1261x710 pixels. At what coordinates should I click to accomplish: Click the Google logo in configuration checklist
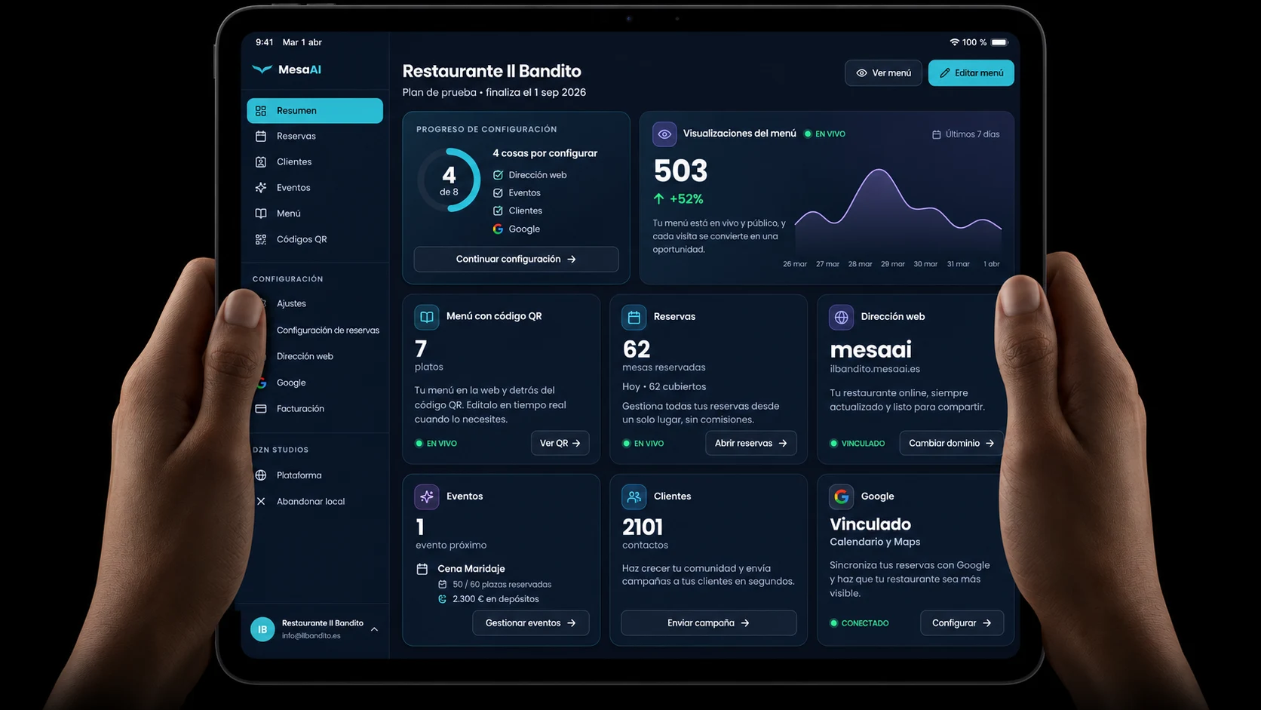coord(498,229)
